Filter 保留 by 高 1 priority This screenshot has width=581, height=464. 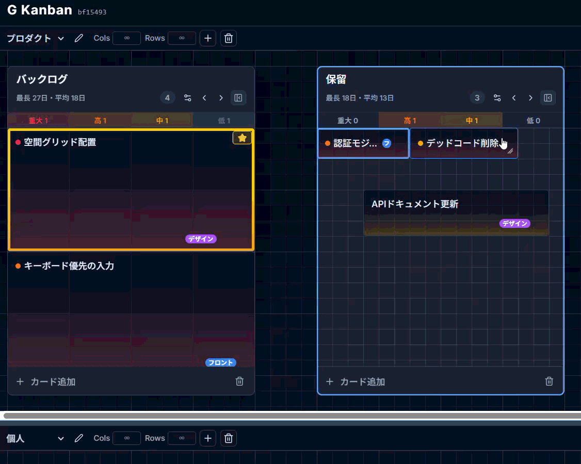410,120
